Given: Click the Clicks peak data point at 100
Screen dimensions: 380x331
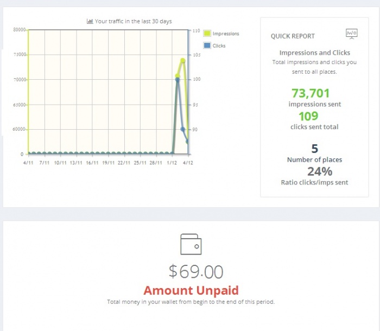Looking at the screenshot, I should [x=178, y=80].
